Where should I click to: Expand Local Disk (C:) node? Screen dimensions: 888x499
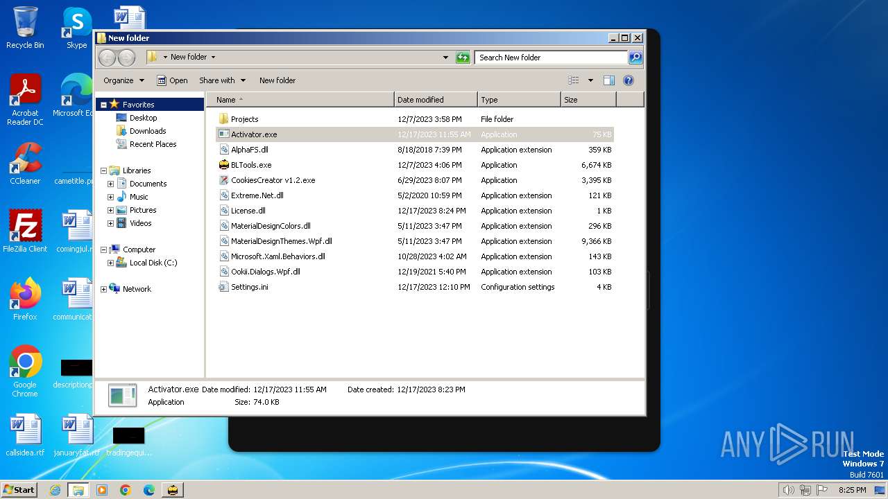(110, 263)
